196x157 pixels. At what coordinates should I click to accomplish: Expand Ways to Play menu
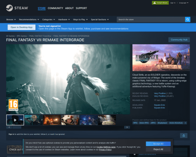[80, 19]
